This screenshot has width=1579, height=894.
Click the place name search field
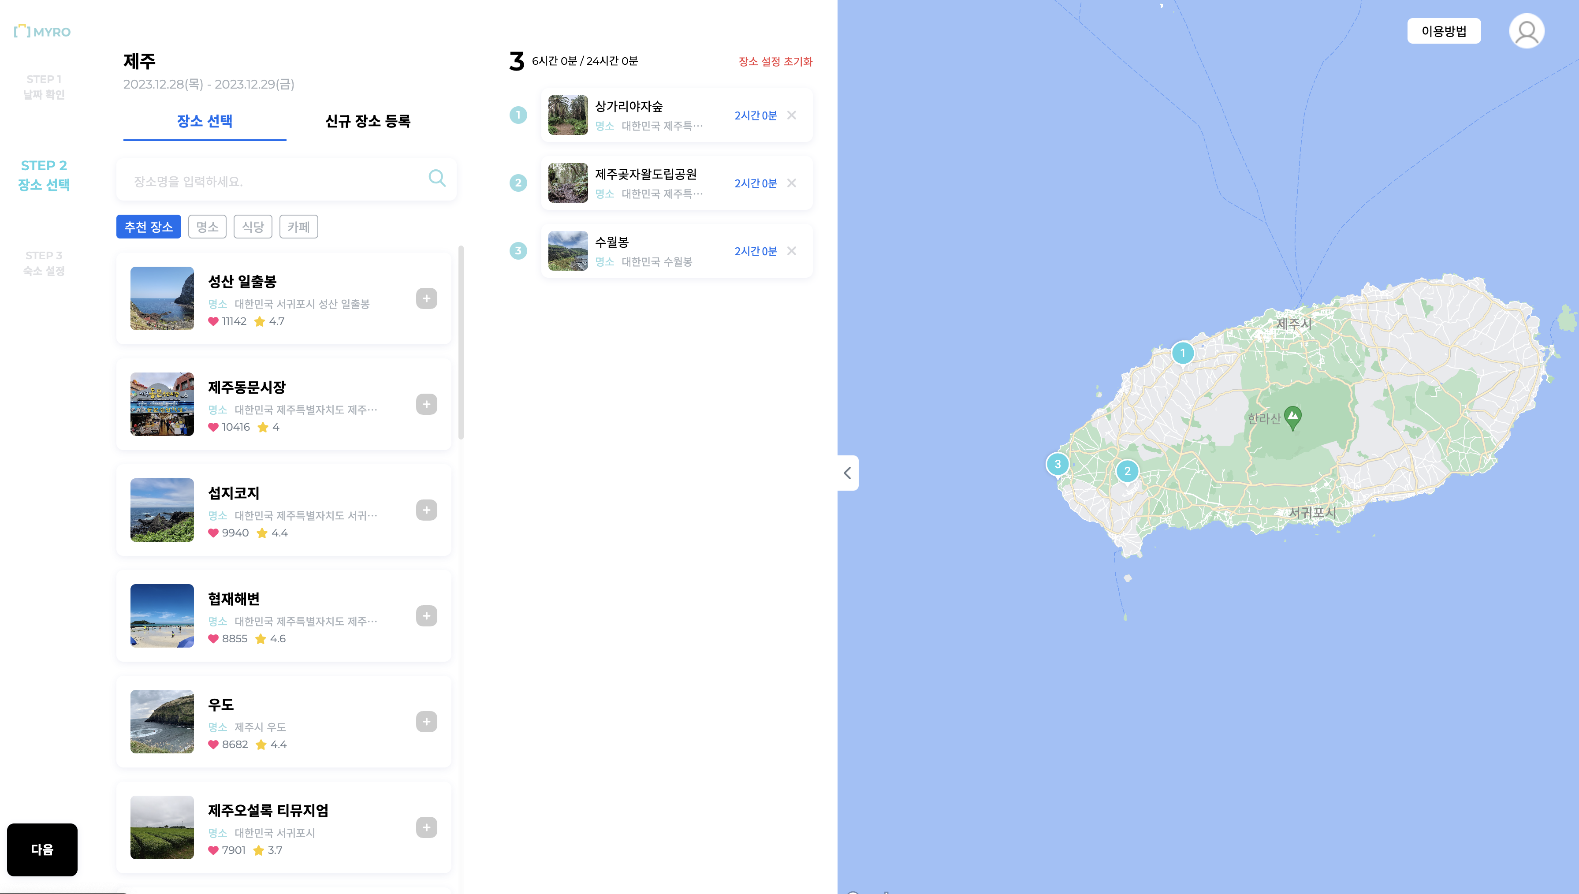point(270,181)
